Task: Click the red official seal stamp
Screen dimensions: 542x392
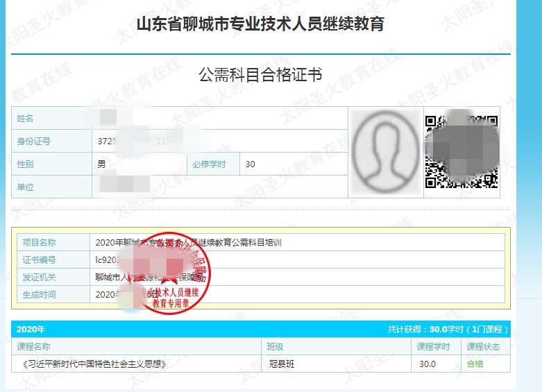Action: [x=171, y=274]
